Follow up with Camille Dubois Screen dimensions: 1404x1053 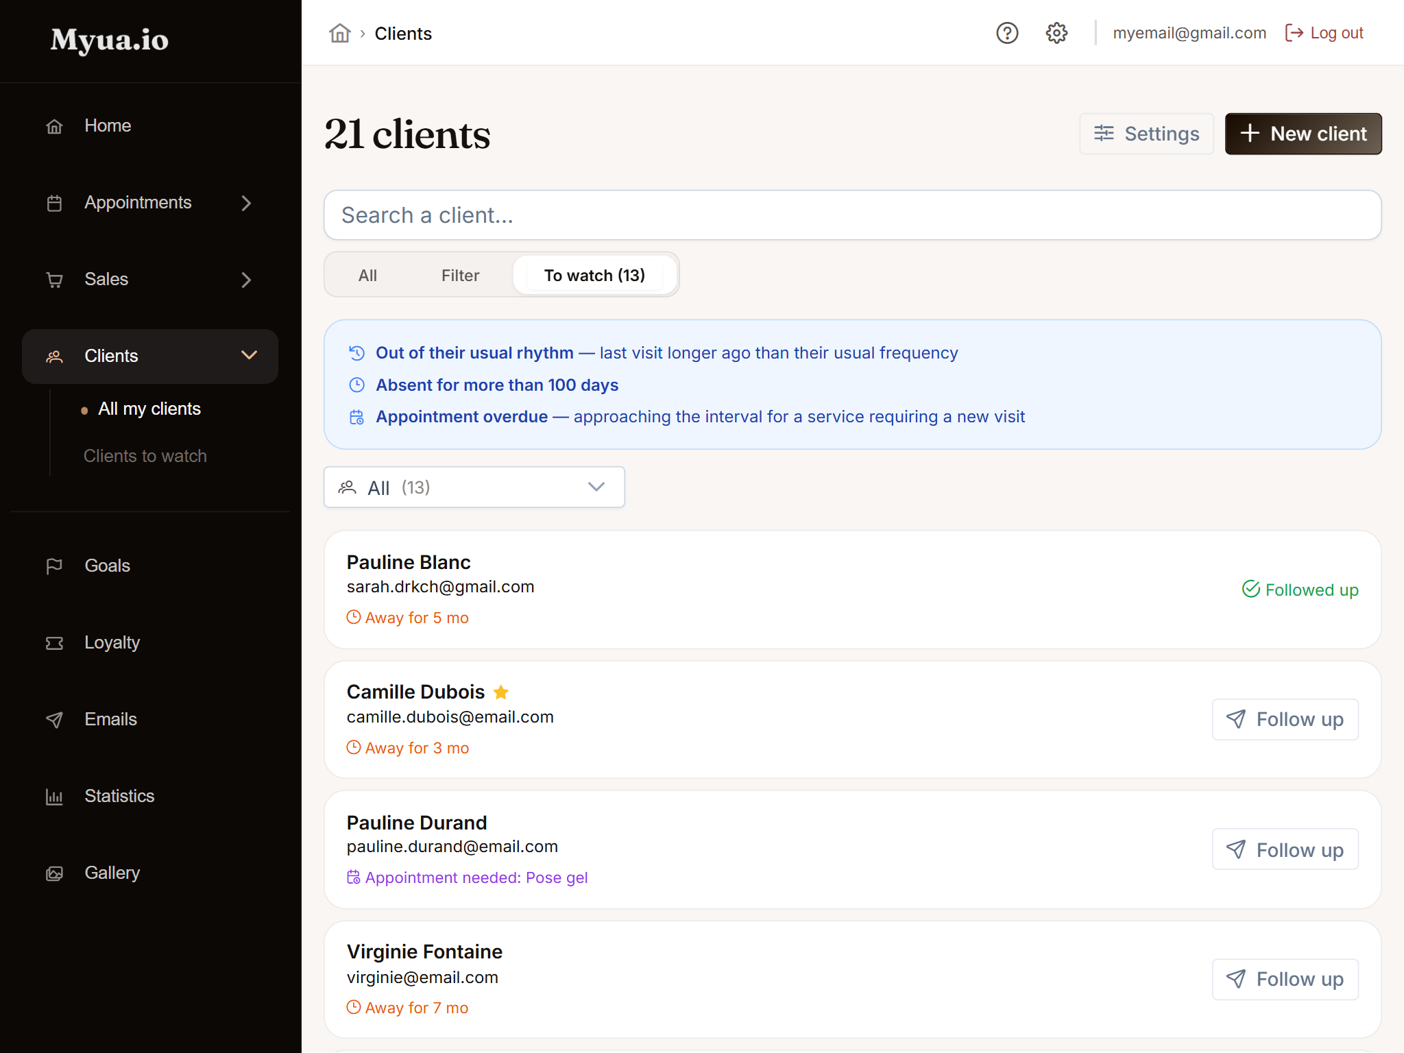[1285, 719]
